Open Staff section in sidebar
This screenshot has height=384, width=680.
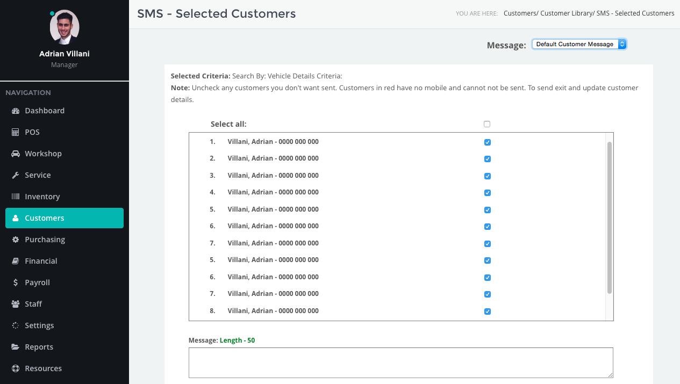(x=33, y=304)
